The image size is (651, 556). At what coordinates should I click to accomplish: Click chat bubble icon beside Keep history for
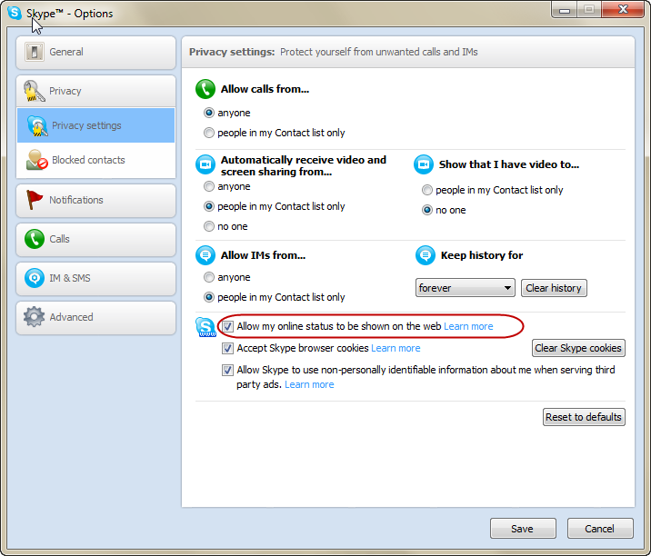[x=426, y=255]
